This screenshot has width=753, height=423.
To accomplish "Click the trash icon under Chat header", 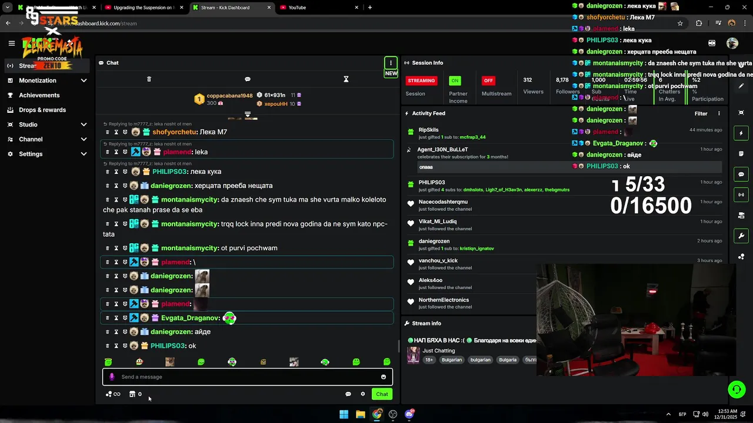I will click(149, 79).
